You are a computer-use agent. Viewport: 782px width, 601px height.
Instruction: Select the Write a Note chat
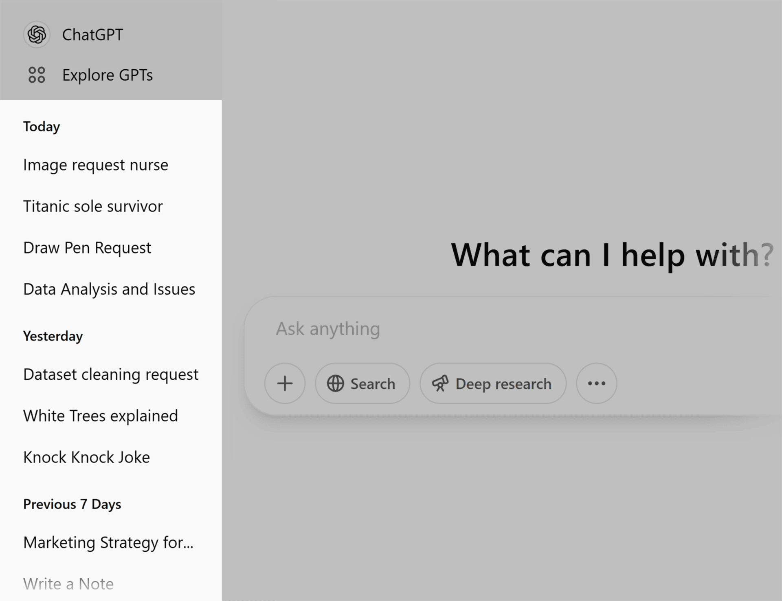(x=68, y=584)
